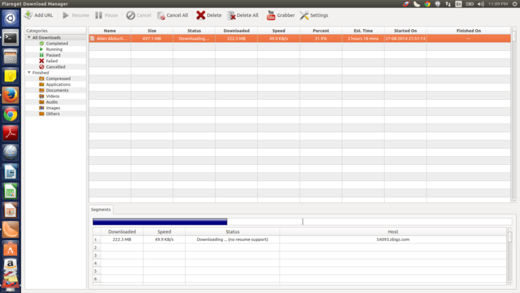Select segment row number 2

(95, 248)
